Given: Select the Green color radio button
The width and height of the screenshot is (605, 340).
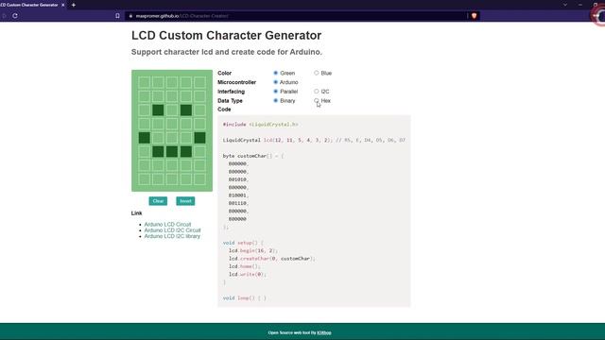Looking at the screenshot, I should tap(275, 73).
